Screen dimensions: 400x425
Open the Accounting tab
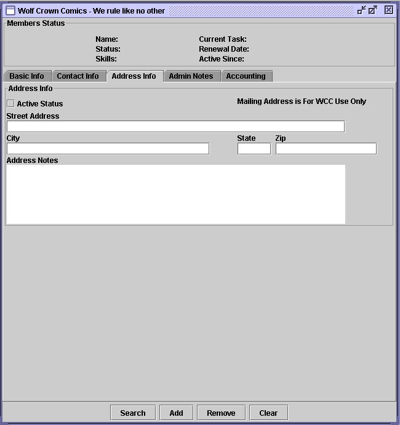[x=246, y=76]
